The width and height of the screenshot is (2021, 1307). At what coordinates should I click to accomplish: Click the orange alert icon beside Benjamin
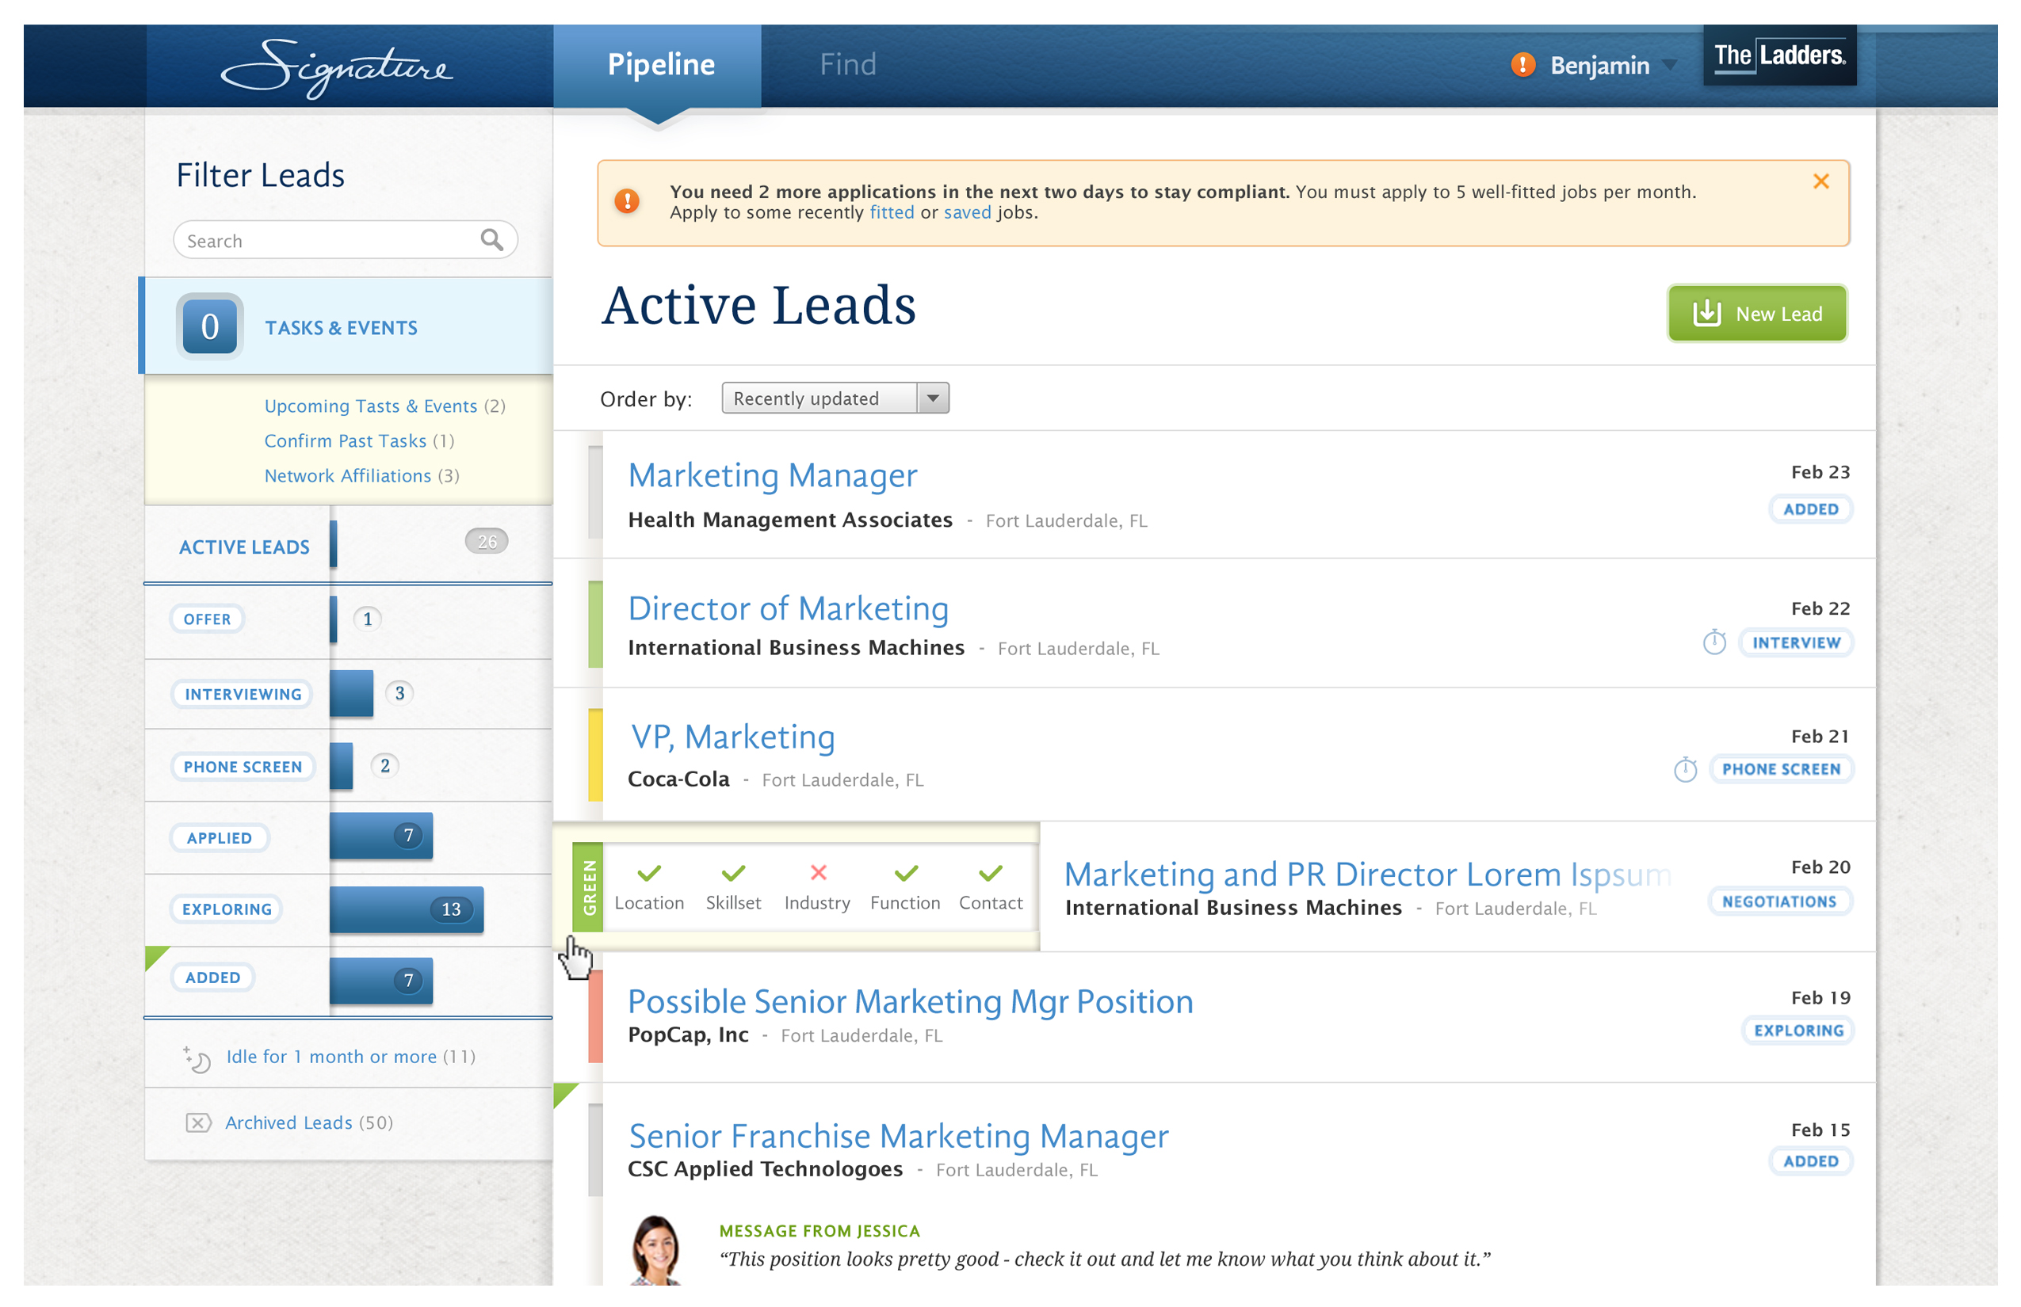(1522, 64)
